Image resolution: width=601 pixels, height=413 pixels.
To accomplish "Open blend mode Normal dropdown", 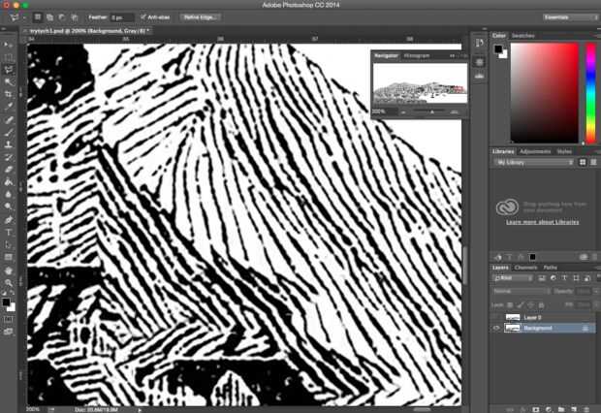I will click(x=521, y=292).
